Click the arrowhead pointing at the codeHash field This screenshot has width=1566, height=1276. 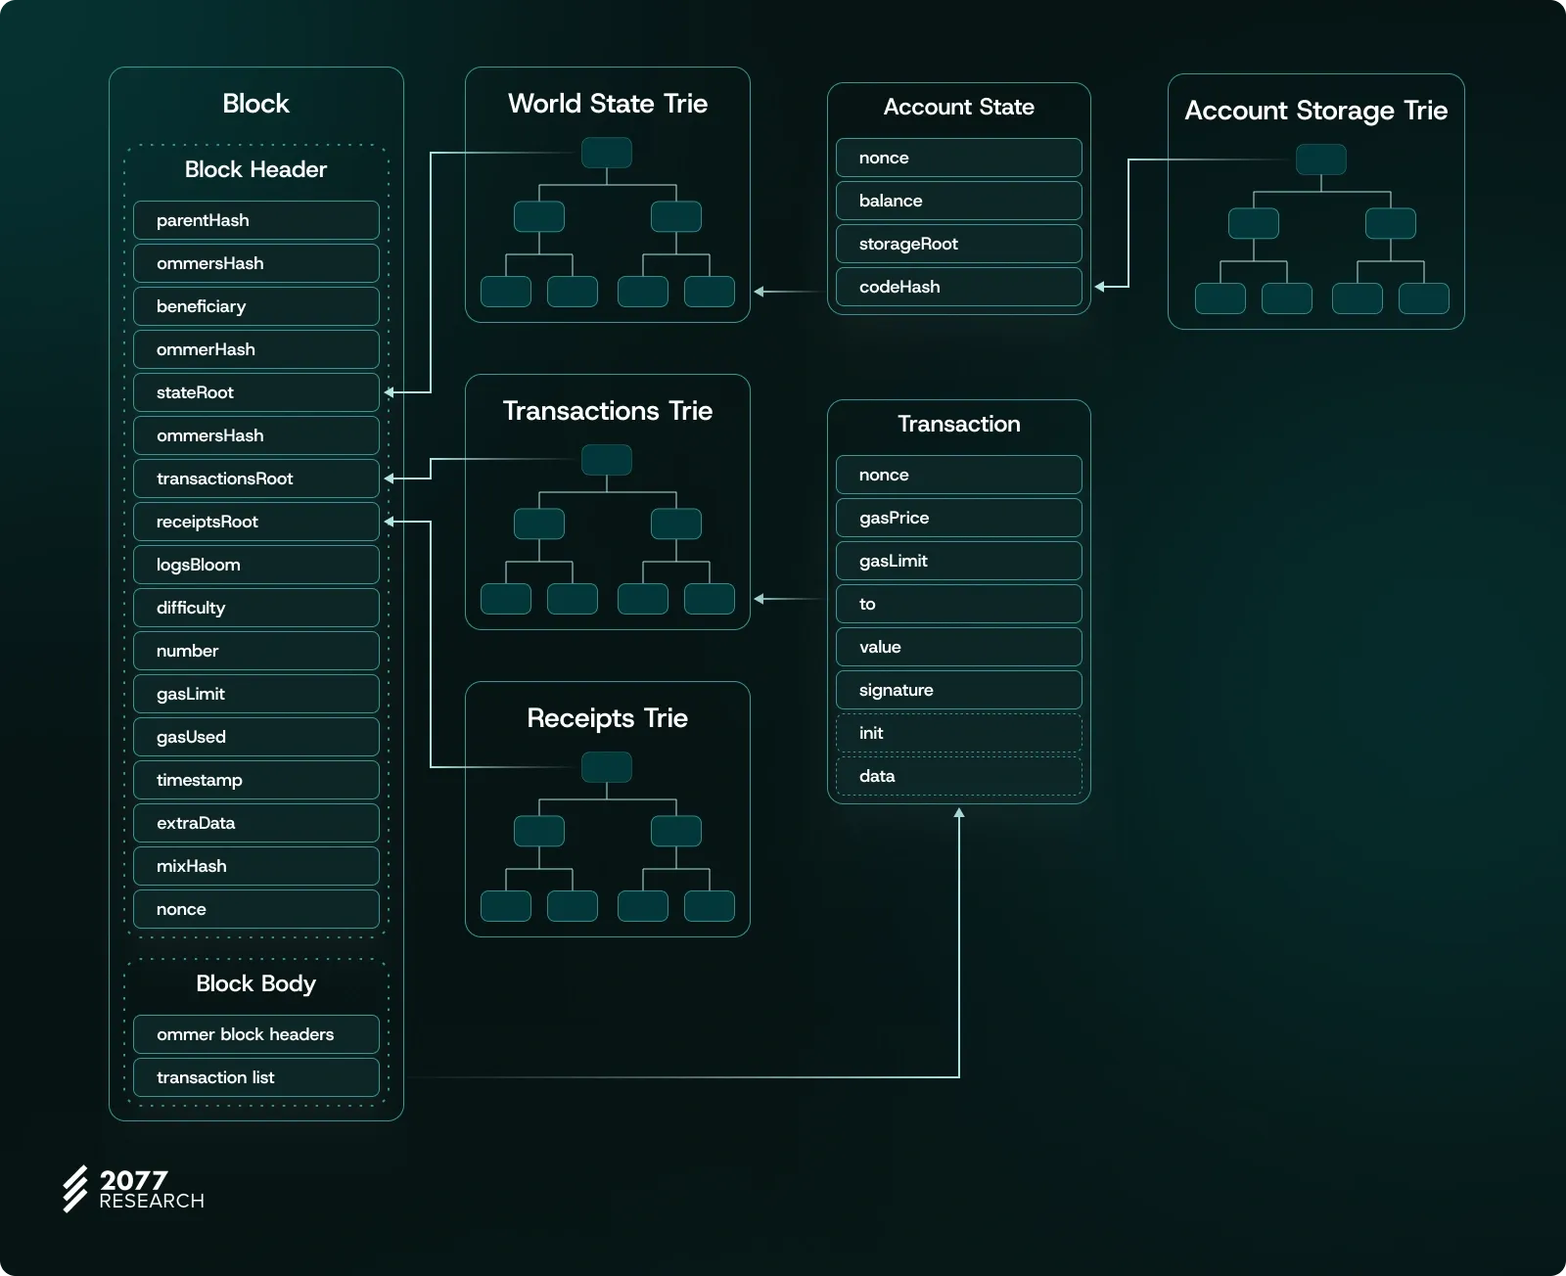[1100, 287]
